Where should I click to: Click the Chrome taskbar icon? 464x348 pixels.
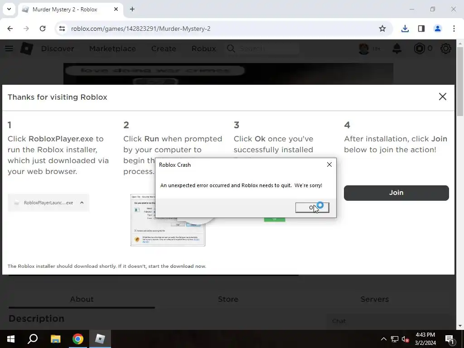pyautogui.click(x=78, y=339)
